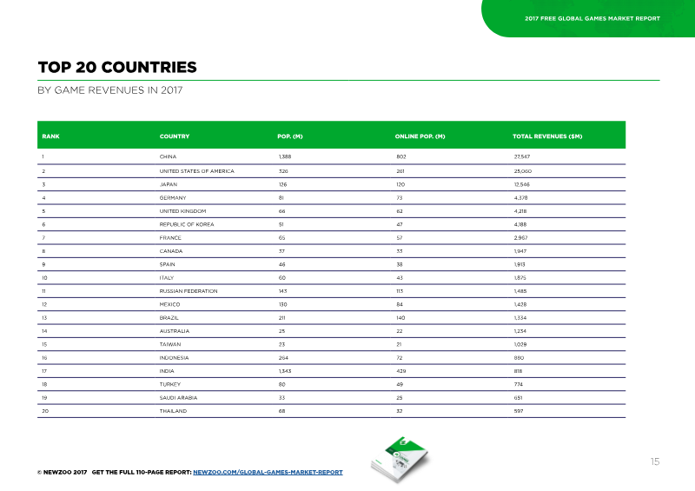Select the CHINA country cell

pos(168,156)
